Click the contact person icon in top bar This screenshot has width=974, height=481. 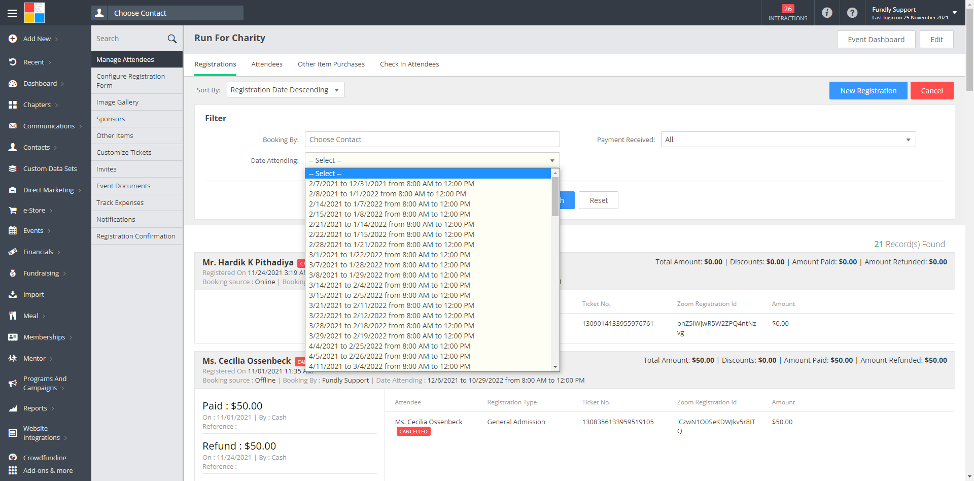(99, 13)
